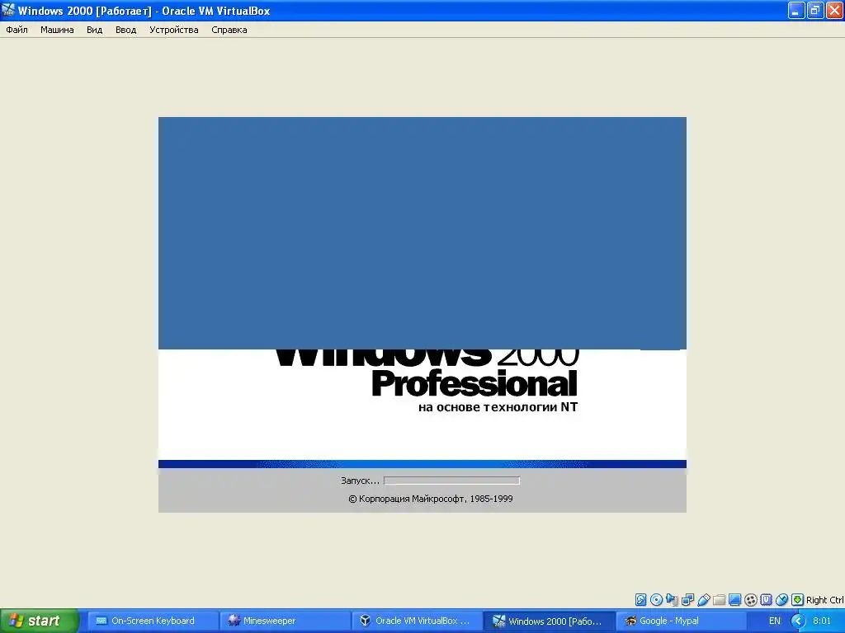Click the shared folders status icon
The image size is (845, 633).
point(719,600)
